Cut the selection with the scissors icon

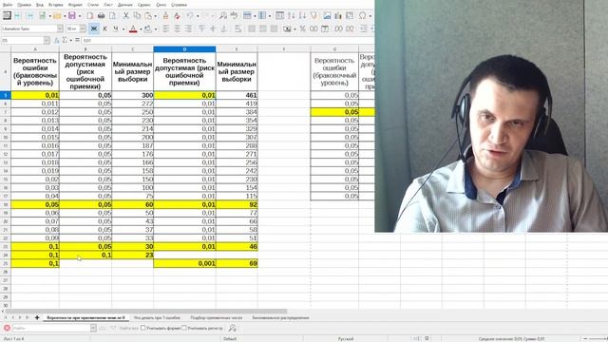(x=126, y=16)
